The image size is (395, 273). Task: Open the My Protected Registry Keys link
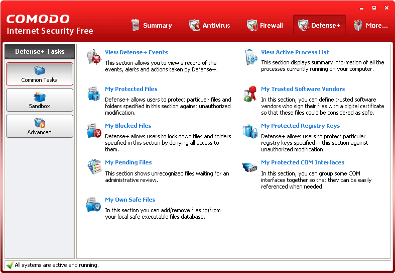click(300, 126)
